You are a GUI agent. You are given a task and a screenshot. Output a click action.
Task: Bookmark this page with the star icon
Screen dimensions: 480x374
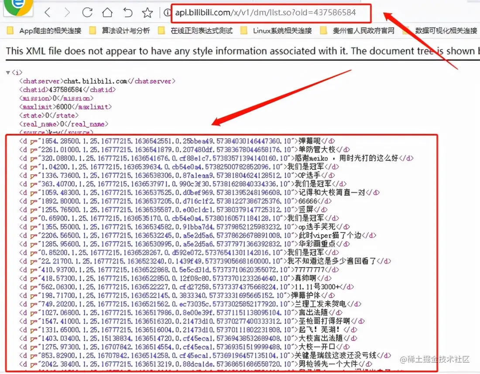coord(147,13)
